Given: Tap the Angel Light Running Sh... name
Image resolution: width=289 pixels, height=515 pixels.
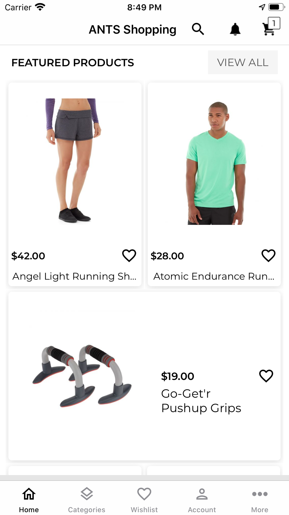Looking at the screenshot, I should click(x=74, y=276).
